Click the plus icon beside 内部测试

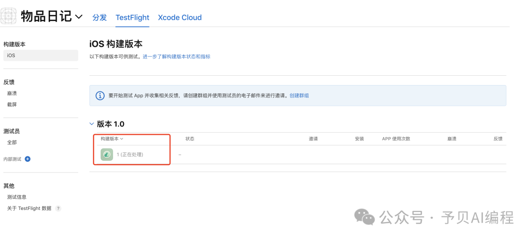point(28,159)
